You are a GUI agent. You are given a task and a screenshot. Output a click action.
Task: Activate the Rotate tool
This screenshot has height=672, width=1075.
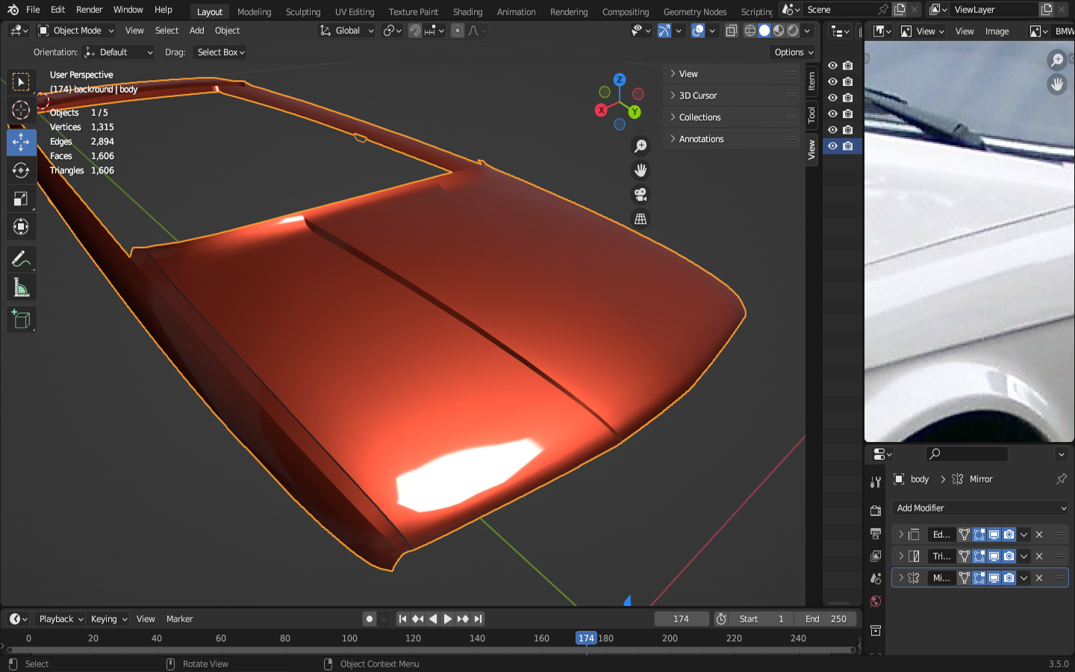21,170
